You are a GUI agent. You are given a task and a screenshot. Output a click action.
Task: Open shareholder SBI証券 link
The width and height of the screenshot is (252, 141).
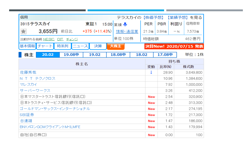click(x=27, y=115)
